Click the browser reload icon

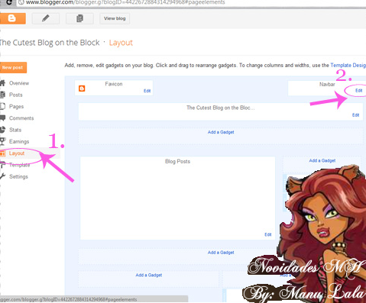click(8, 2)
